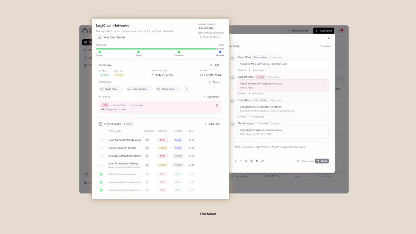The width and height of the screenshot is (416, 234).
Task: Click the Edit button in the Overview section
Action: point(214,65)
